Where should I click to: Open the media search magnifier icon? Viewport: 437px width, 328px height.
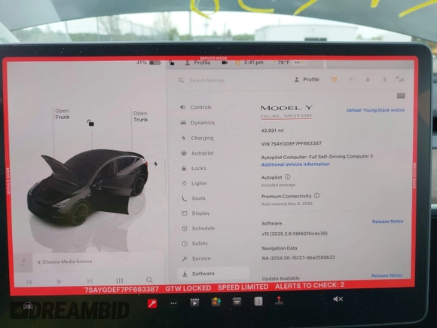[x=149, y=280]
